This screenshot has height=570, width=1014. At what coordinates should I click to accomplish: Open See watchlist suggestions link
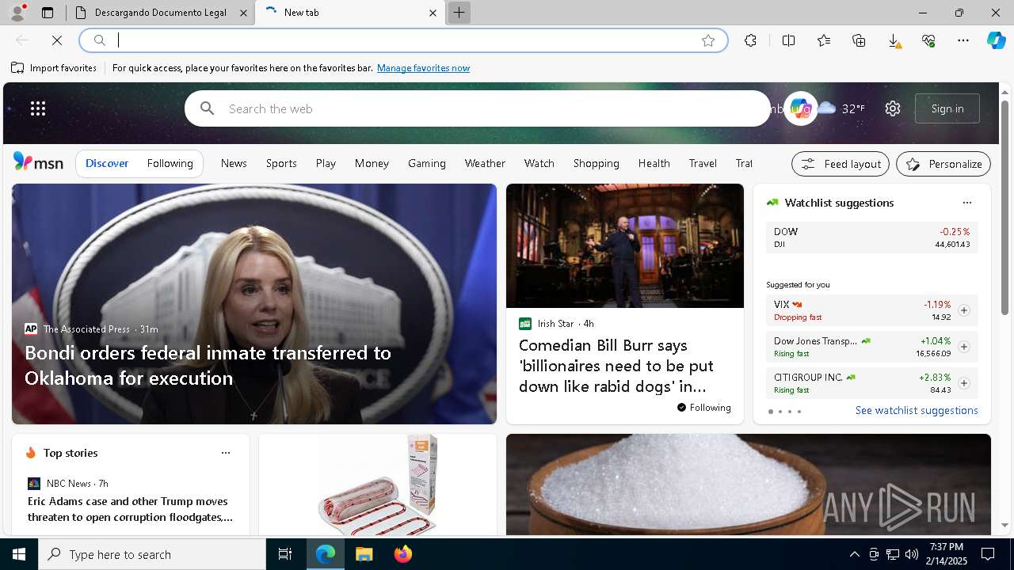pos(917,410)
